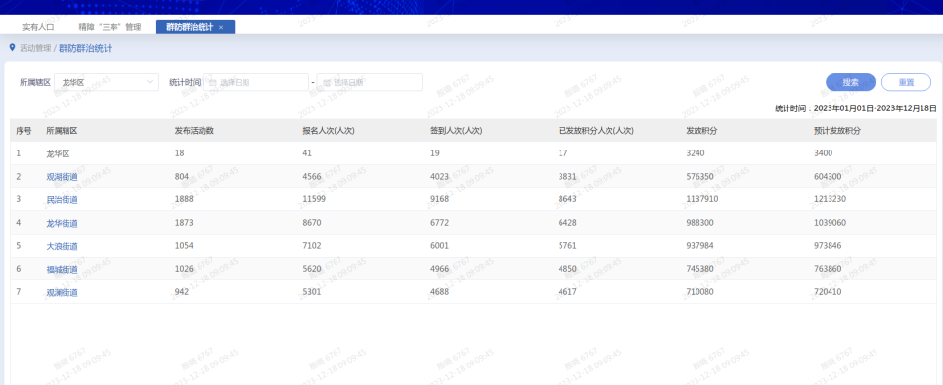Viewport: 943px width, 385px height.
Task: Click the 搜索 button
Action: click(850, 82)
